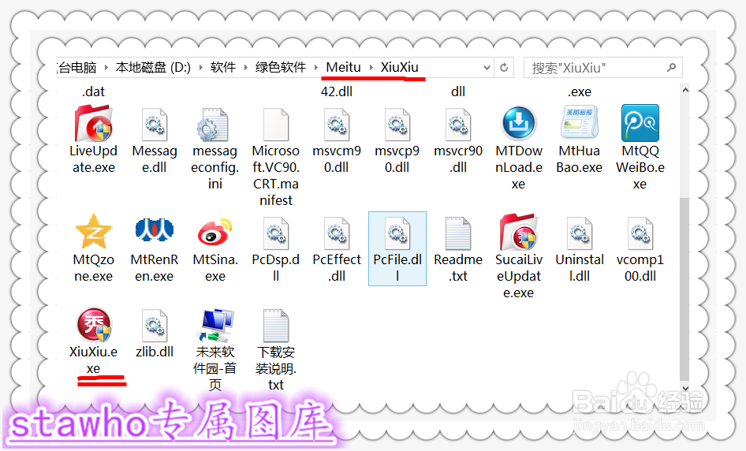Viewport: 746px width, 451px height.
Task: Select the Readme.txt file icon
Action: point(458,233)
